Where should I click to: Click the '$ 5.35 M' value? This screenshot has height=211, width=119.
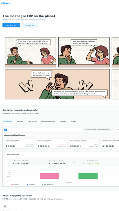coord(10,146)
